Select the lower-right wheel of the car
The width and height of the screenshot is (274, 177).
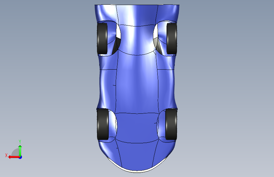point(171,124)
